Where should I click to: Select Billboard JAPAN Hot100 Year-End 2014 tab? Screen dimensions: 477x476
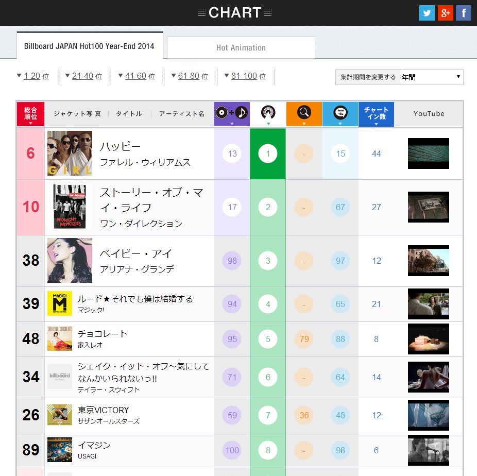(x=89, y=46)
